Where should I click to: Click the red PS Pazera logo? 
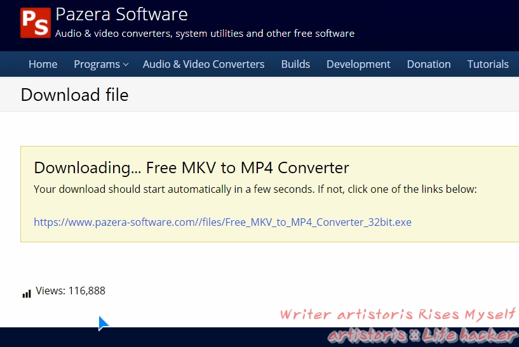tap(36, 23)
